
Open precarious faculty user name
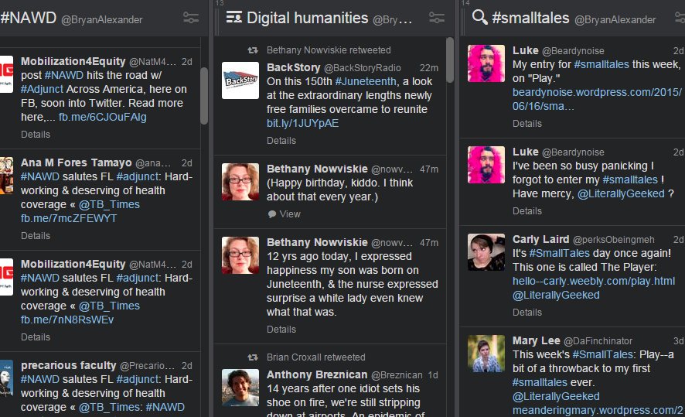point(69,365)
